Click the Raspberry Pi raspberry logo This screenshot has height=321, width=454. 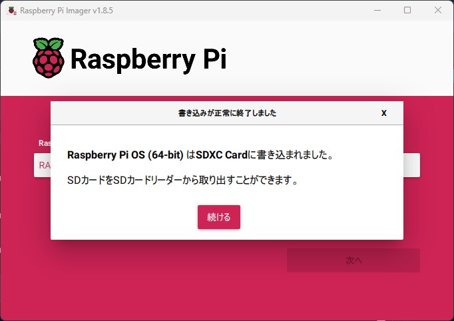(49, 58)
